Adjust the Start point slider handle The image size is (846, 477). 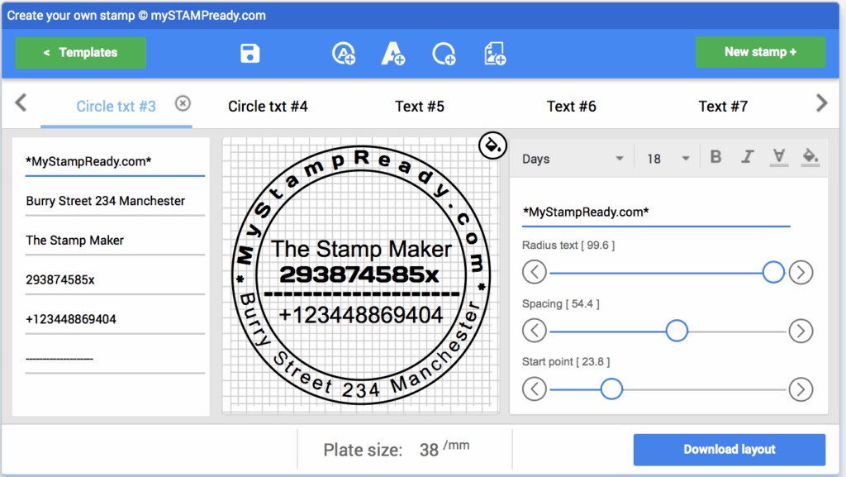click(x=611, y=389)
